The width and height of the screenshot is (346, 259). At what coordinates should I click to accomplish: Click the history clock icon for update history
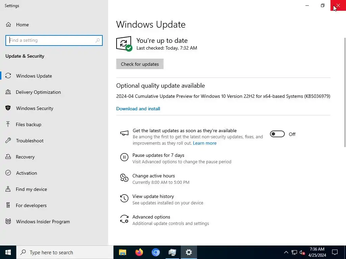tap(124, 198)
